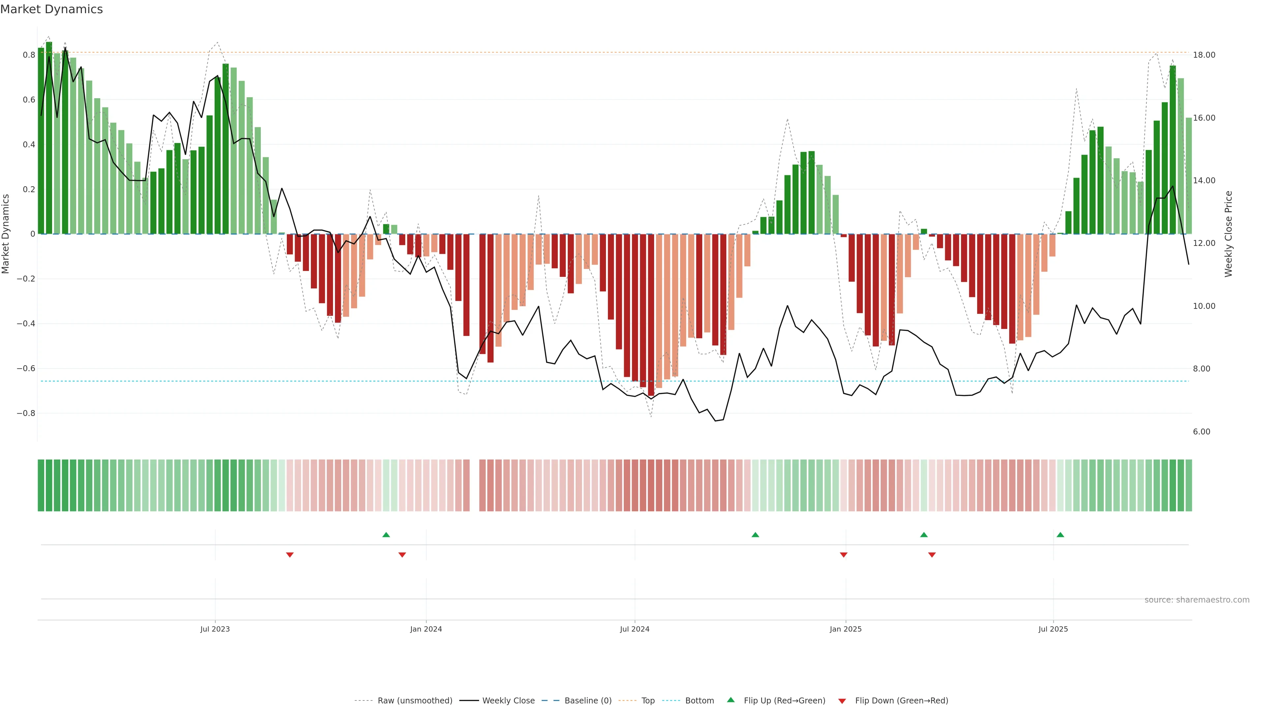Toggle the Weekly Close legend entry
This screenshot has width=1266, height=712.
pyautogui.click(x=508, y=701)
